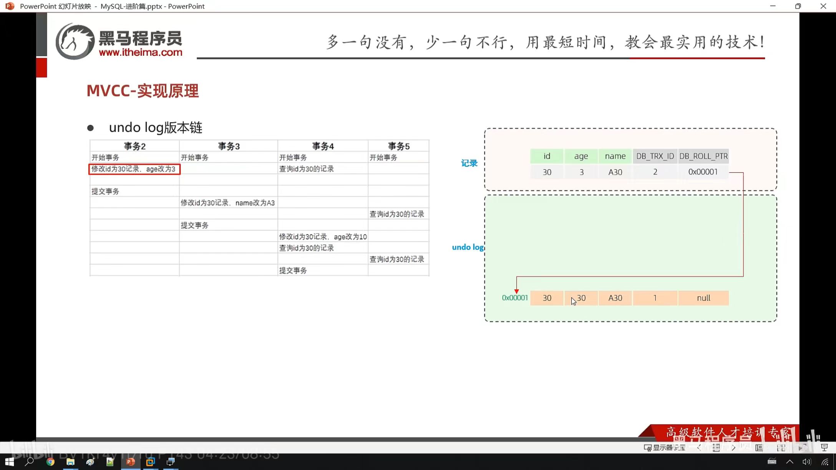Open remote desktop monitors taskbar icon

click(x=171, y=462)
